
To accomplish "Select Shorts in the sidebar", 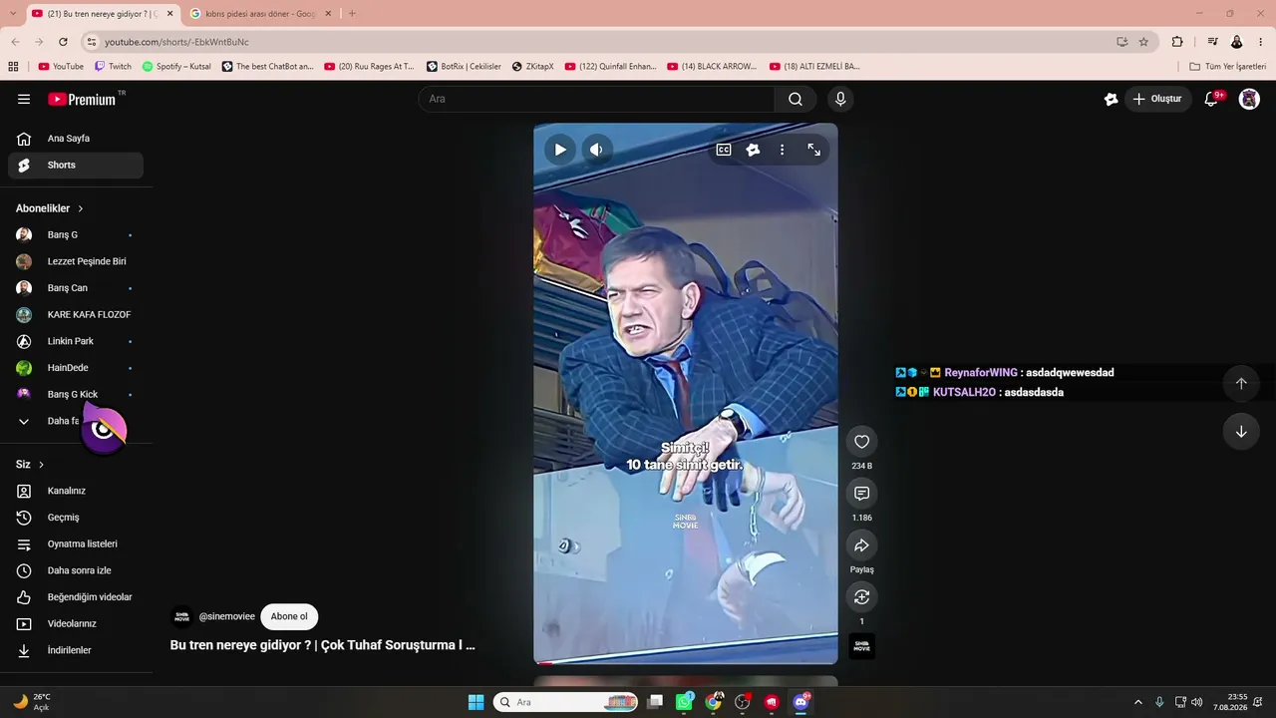I will click(x=76, y=166).
